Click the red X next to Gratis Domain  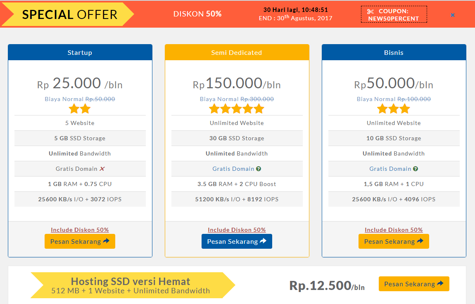pos(102,169)
